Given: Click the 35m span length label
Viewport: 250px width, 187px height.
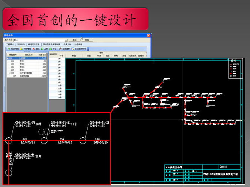Looking at the screenshot, I should (x=62, y=139).
